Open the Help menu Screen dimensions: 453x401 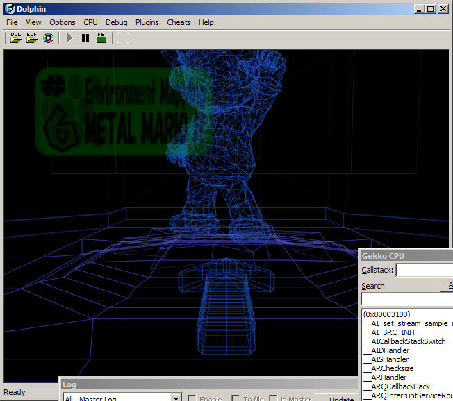point(206,22)
